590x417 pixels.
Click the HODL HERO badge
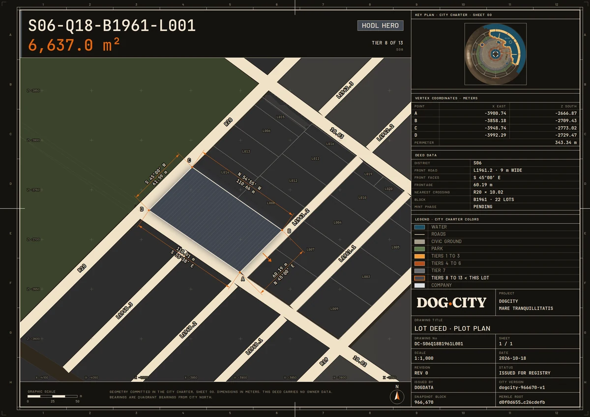point(381,26)
